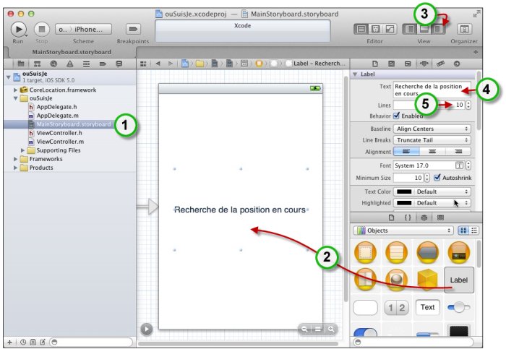506x349 pixels.
Task: Open font picker T button
Action: coord(459,165)
